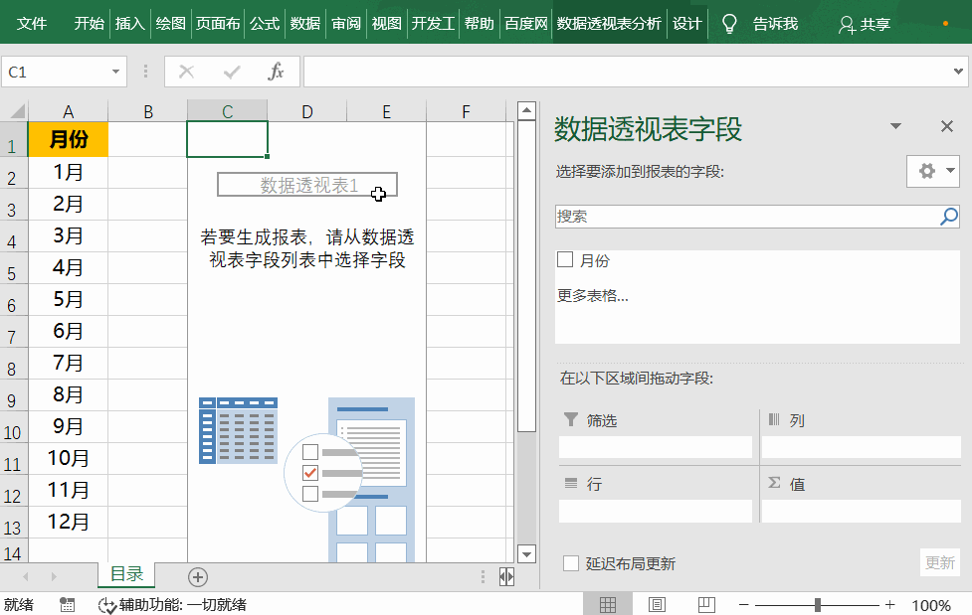Select column C header
Image resolution: width=972 pixels, height=615 pixels.
[228, 111]
